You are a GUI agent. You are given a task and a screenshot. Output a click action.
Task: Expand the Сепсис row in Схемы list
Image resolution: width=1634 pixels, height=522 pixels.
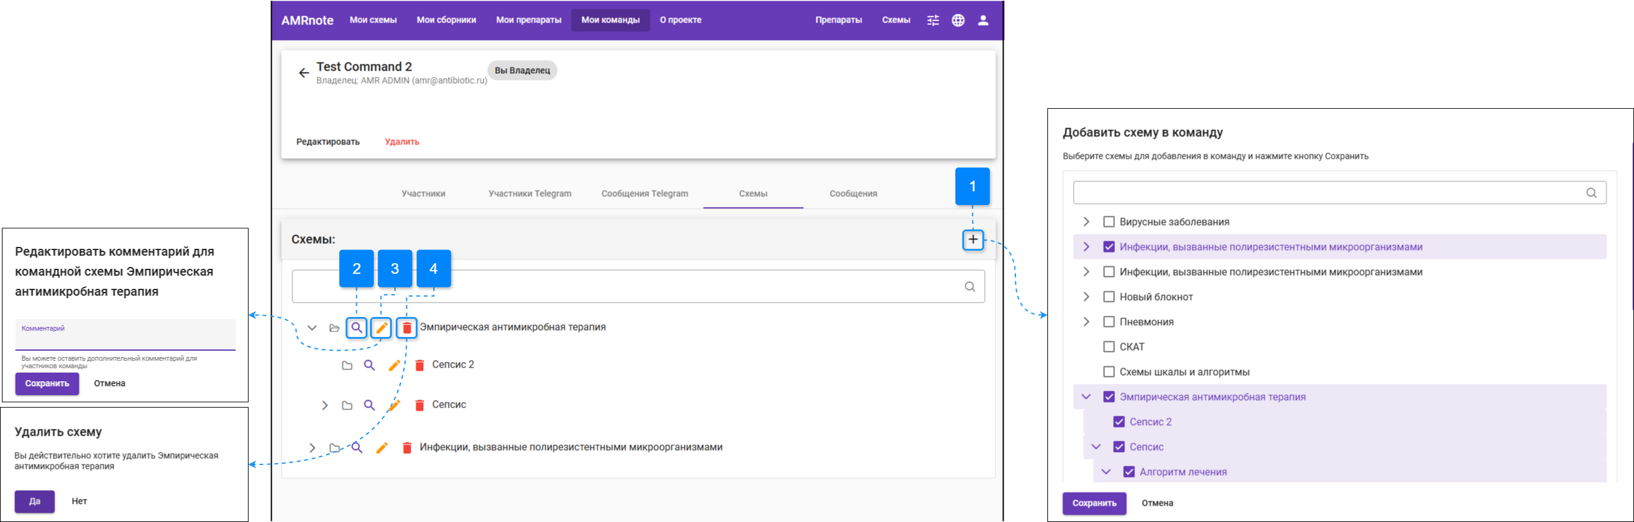(x=325, y=405)
